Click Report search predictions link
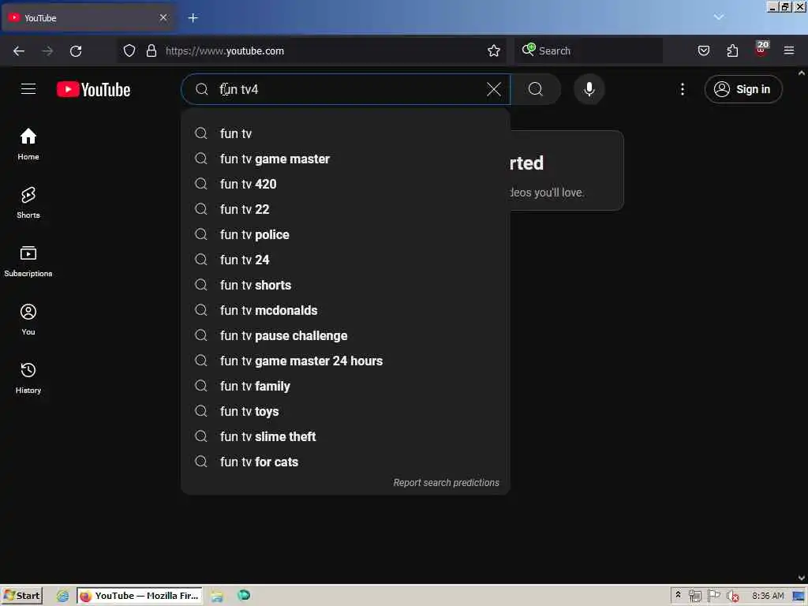 [447, 482]
